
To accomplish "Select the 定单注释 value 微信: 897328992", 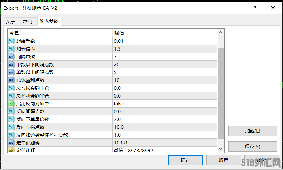I will pos(134,150).
